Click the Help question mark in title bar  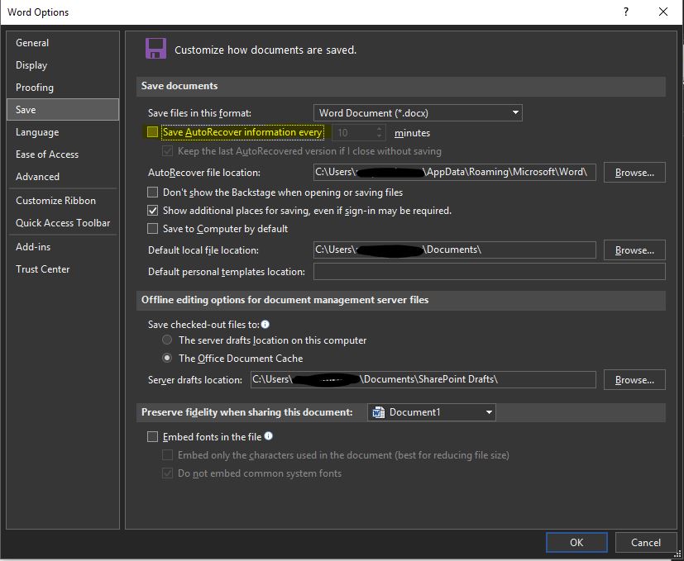click(x=627, y=12)
